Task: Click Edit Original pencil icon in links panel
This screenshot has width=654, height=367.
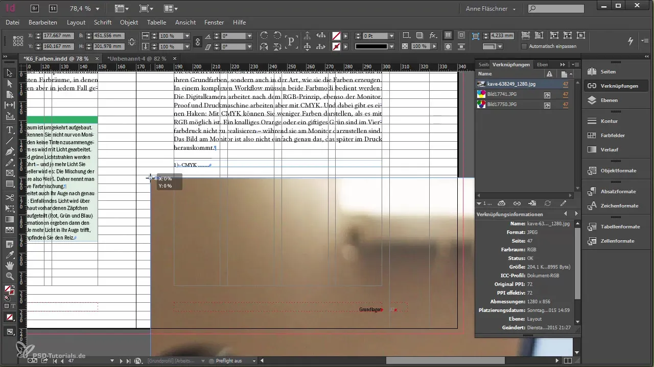Action: coord(563,203)
